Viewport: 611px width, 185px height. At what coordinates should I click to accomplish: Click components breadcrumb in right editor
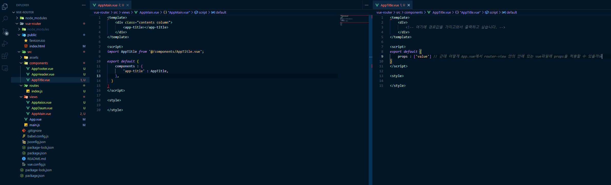tap(413, 12)
